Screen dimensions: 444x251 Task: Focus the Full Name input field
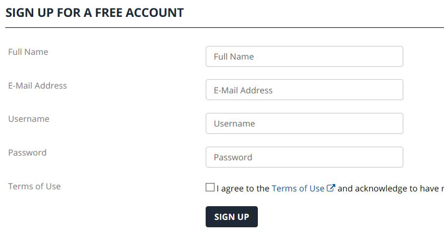coord(304,56)
